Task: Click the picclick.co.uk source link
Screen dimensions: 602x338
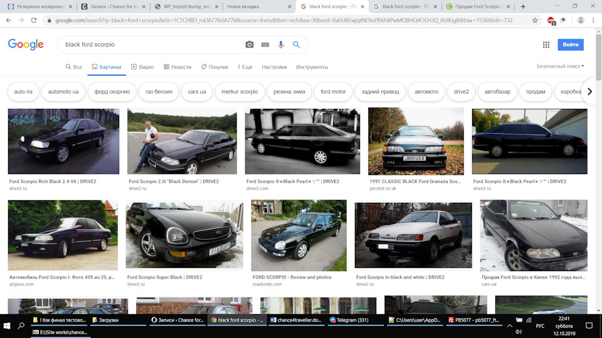Action: point(383,188)
